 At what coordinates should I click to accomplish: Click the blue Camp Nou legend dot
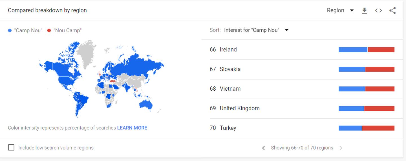click(x=10, y=30)
